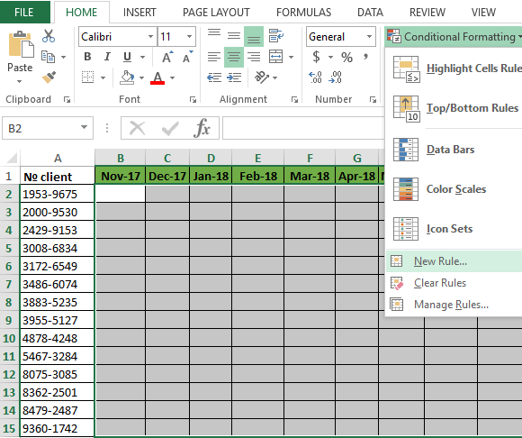The height and width of the screenshot is (438, 522).
Task: Click Decrease Decimal icon
Action: tap(335, 78)
